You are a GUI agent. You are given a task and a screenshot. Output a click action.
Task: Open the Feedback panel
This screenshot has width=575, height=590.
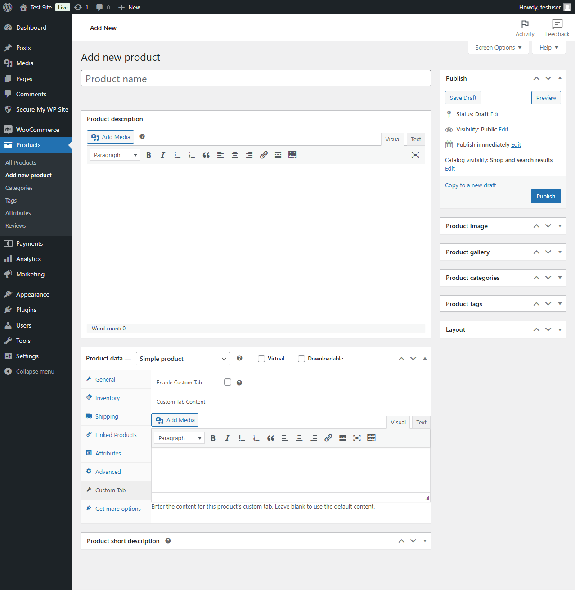(557, 28)
